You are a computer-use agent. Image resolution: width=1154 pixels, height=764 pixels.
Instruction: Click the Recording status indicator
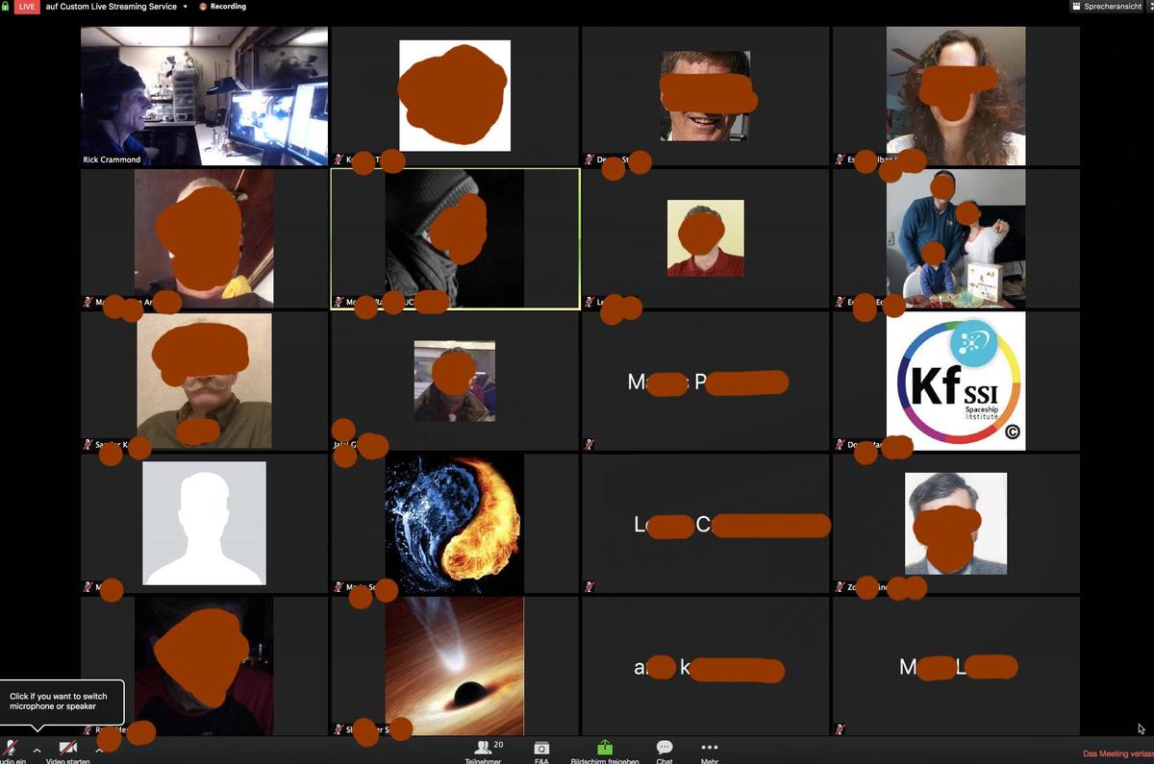click(x=222, y=7)
